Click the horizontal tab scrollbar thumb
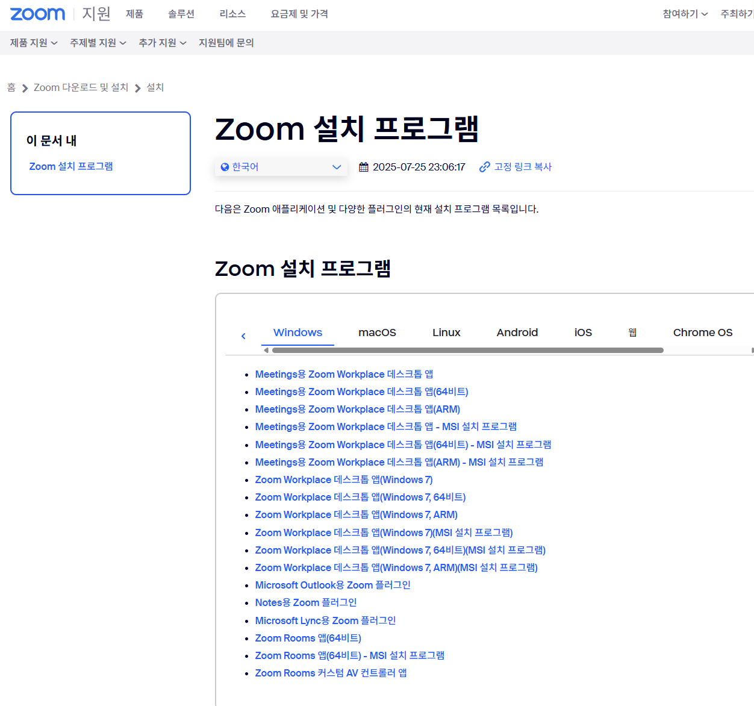754x706 pixels. [x=468, y=350]
